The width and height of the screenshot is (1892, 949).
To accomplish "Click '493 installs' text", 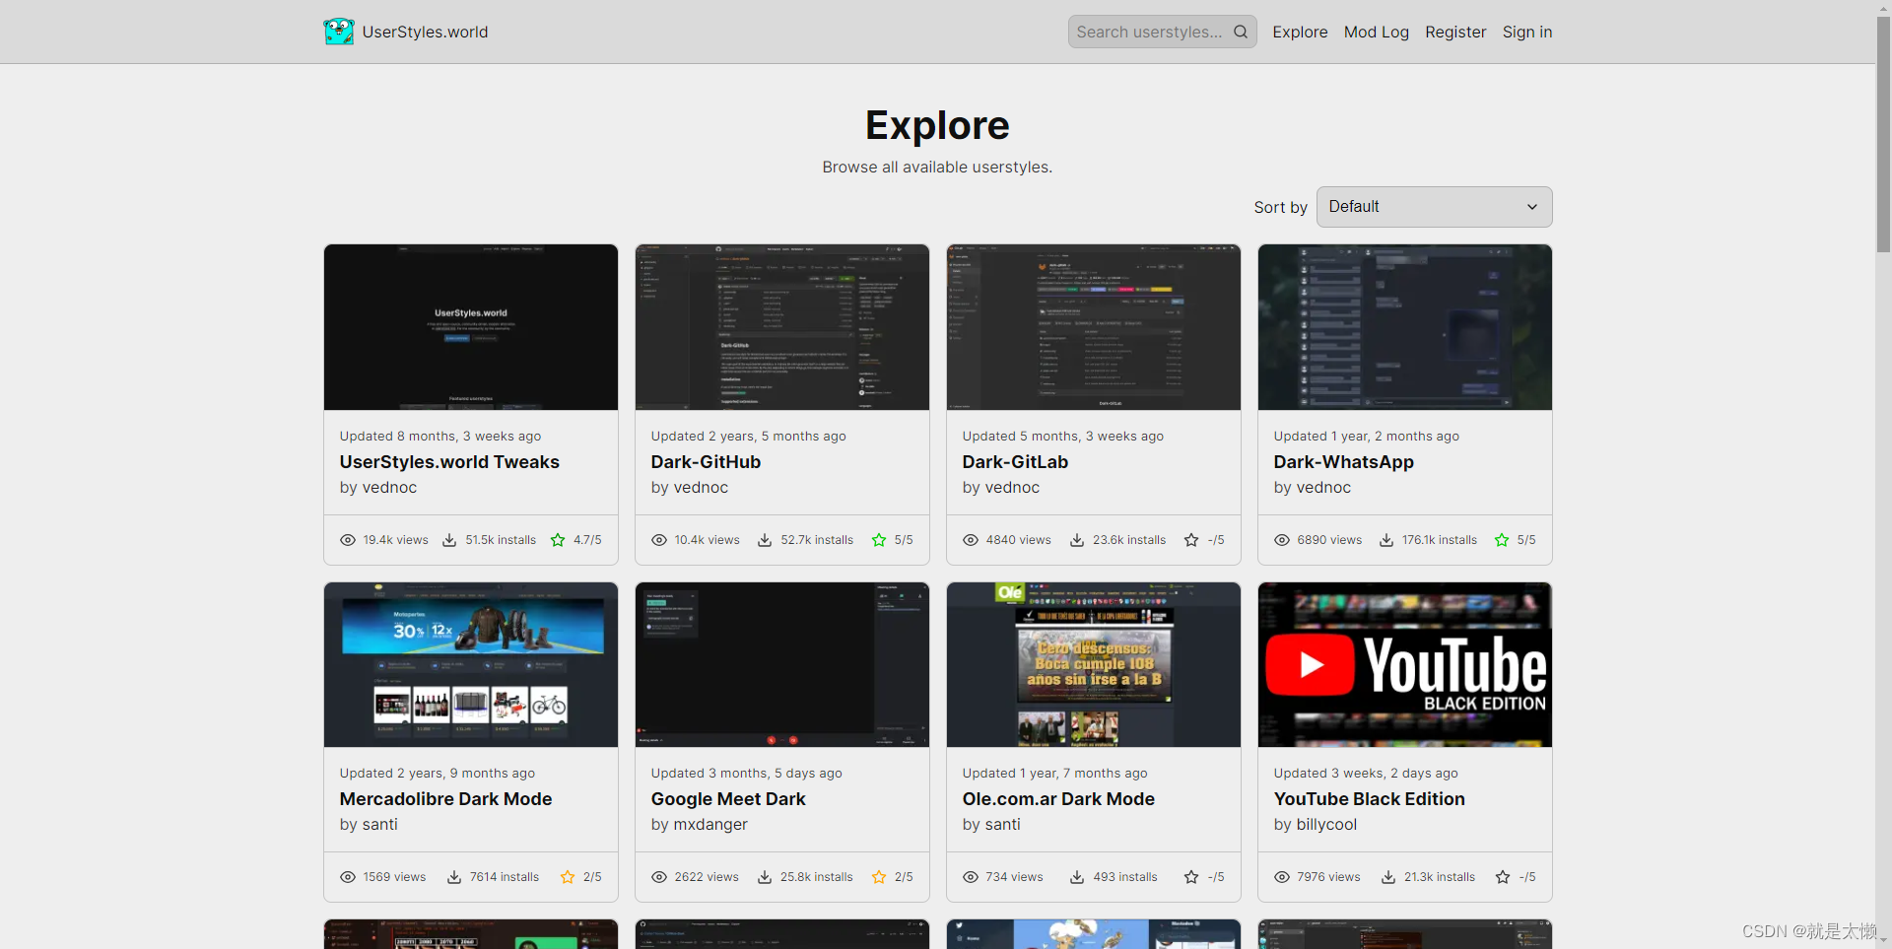I will (1125, 877).
